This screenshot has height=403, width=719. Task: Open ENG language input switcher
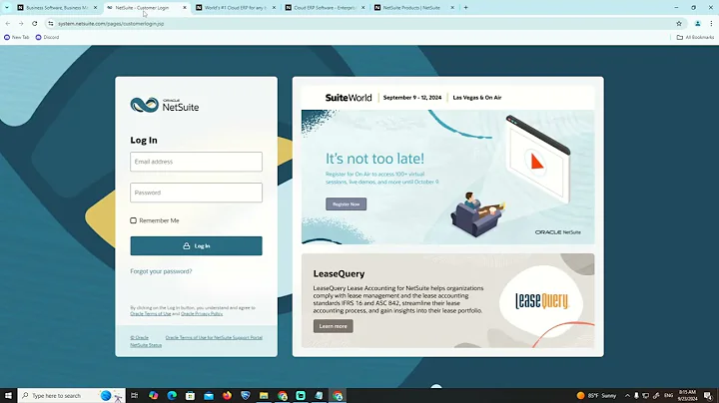pyautogui.click(x=668, y=396)
